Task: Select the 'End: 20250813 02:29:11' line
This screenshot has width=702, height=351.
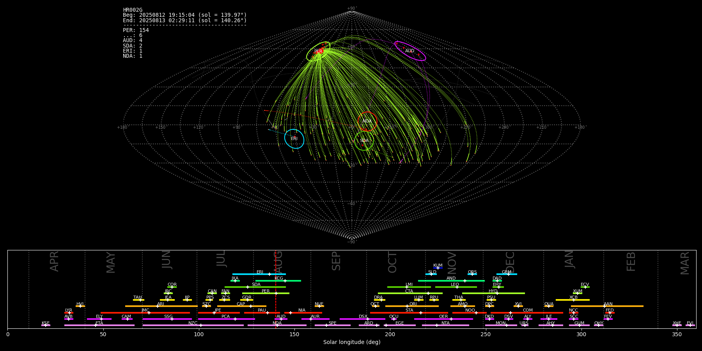Action: pos(185,20)
